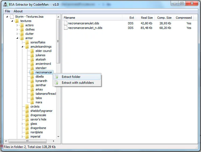Click the necromanceramulet.dds file icon

(x=66, y=23)
